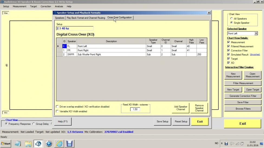Open the Help menu
Screen dimensions: 264x148
(69, 6)
